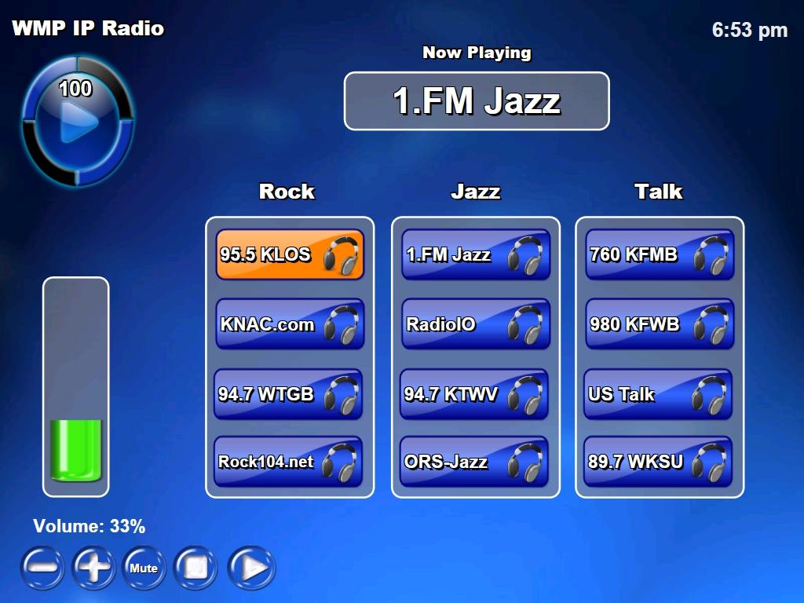Switch to 1.FM Jazz station button

pos(476,254)
